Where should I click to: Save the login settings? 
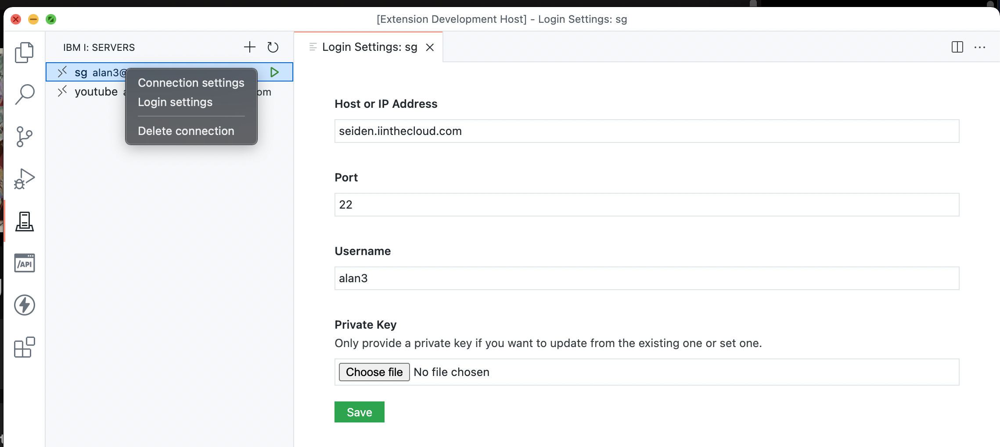coord(359,412)
